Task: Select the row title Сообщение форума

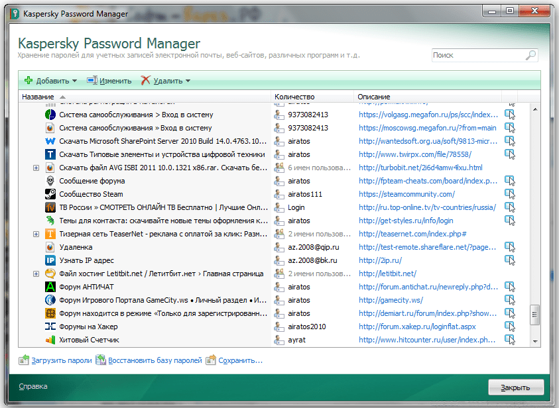Action: pyautogui.click(x=92, y=181)
